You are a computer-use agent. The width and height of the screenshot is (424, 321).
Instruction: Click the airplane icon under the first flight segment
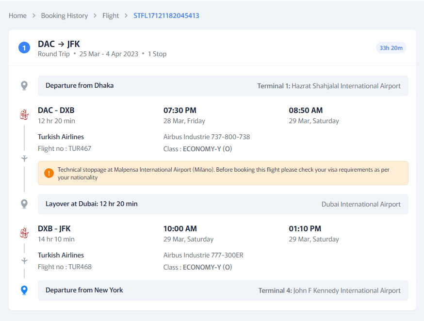click(x=24, y=158)
